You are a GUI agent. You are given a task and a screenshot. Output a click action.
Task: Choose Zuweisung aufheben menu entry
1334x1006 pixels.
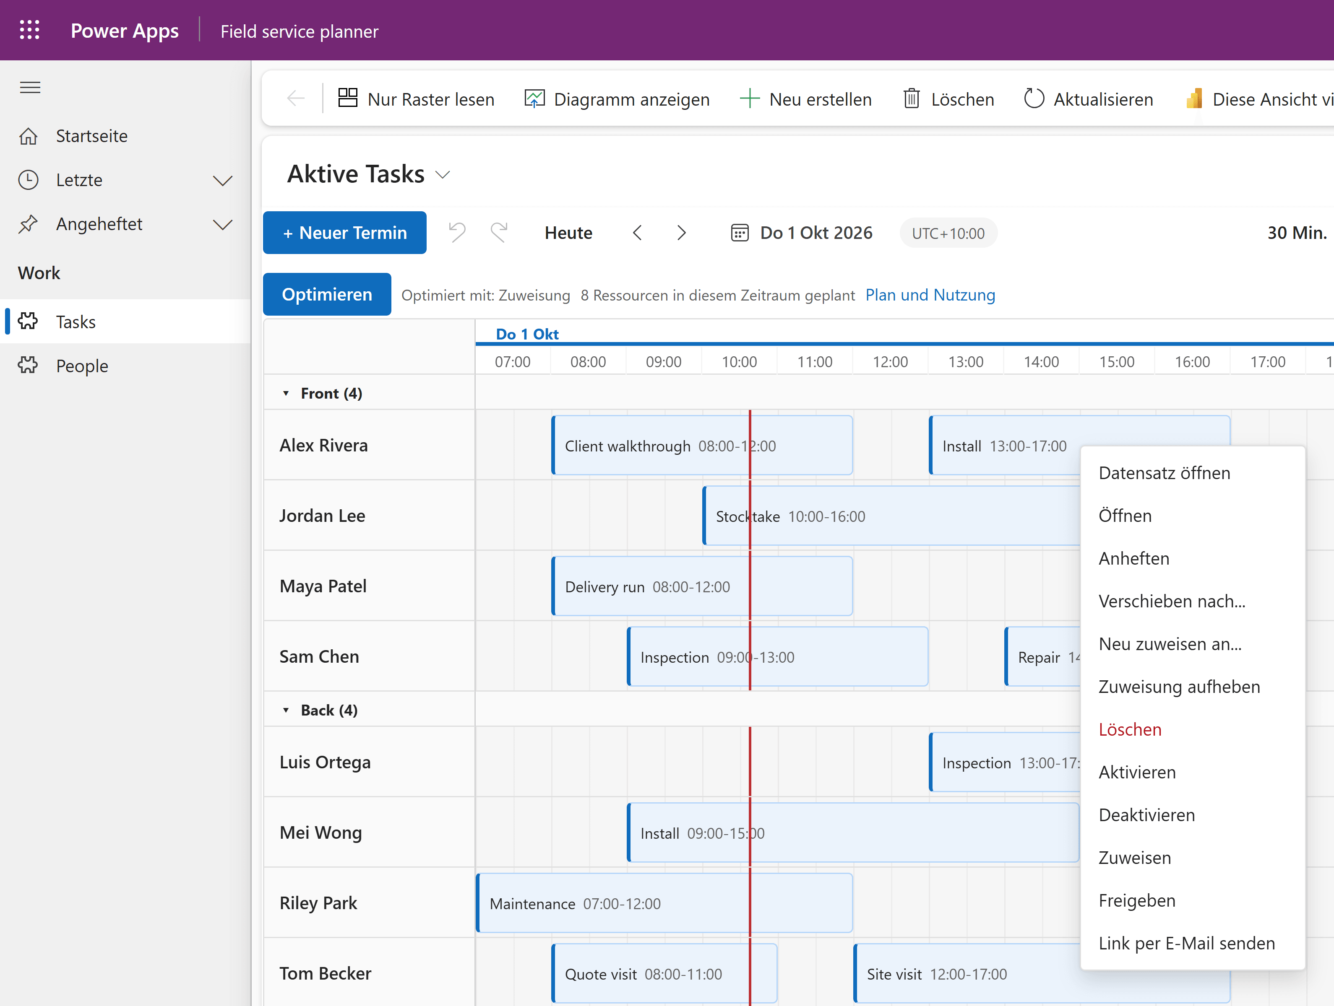1193,687
